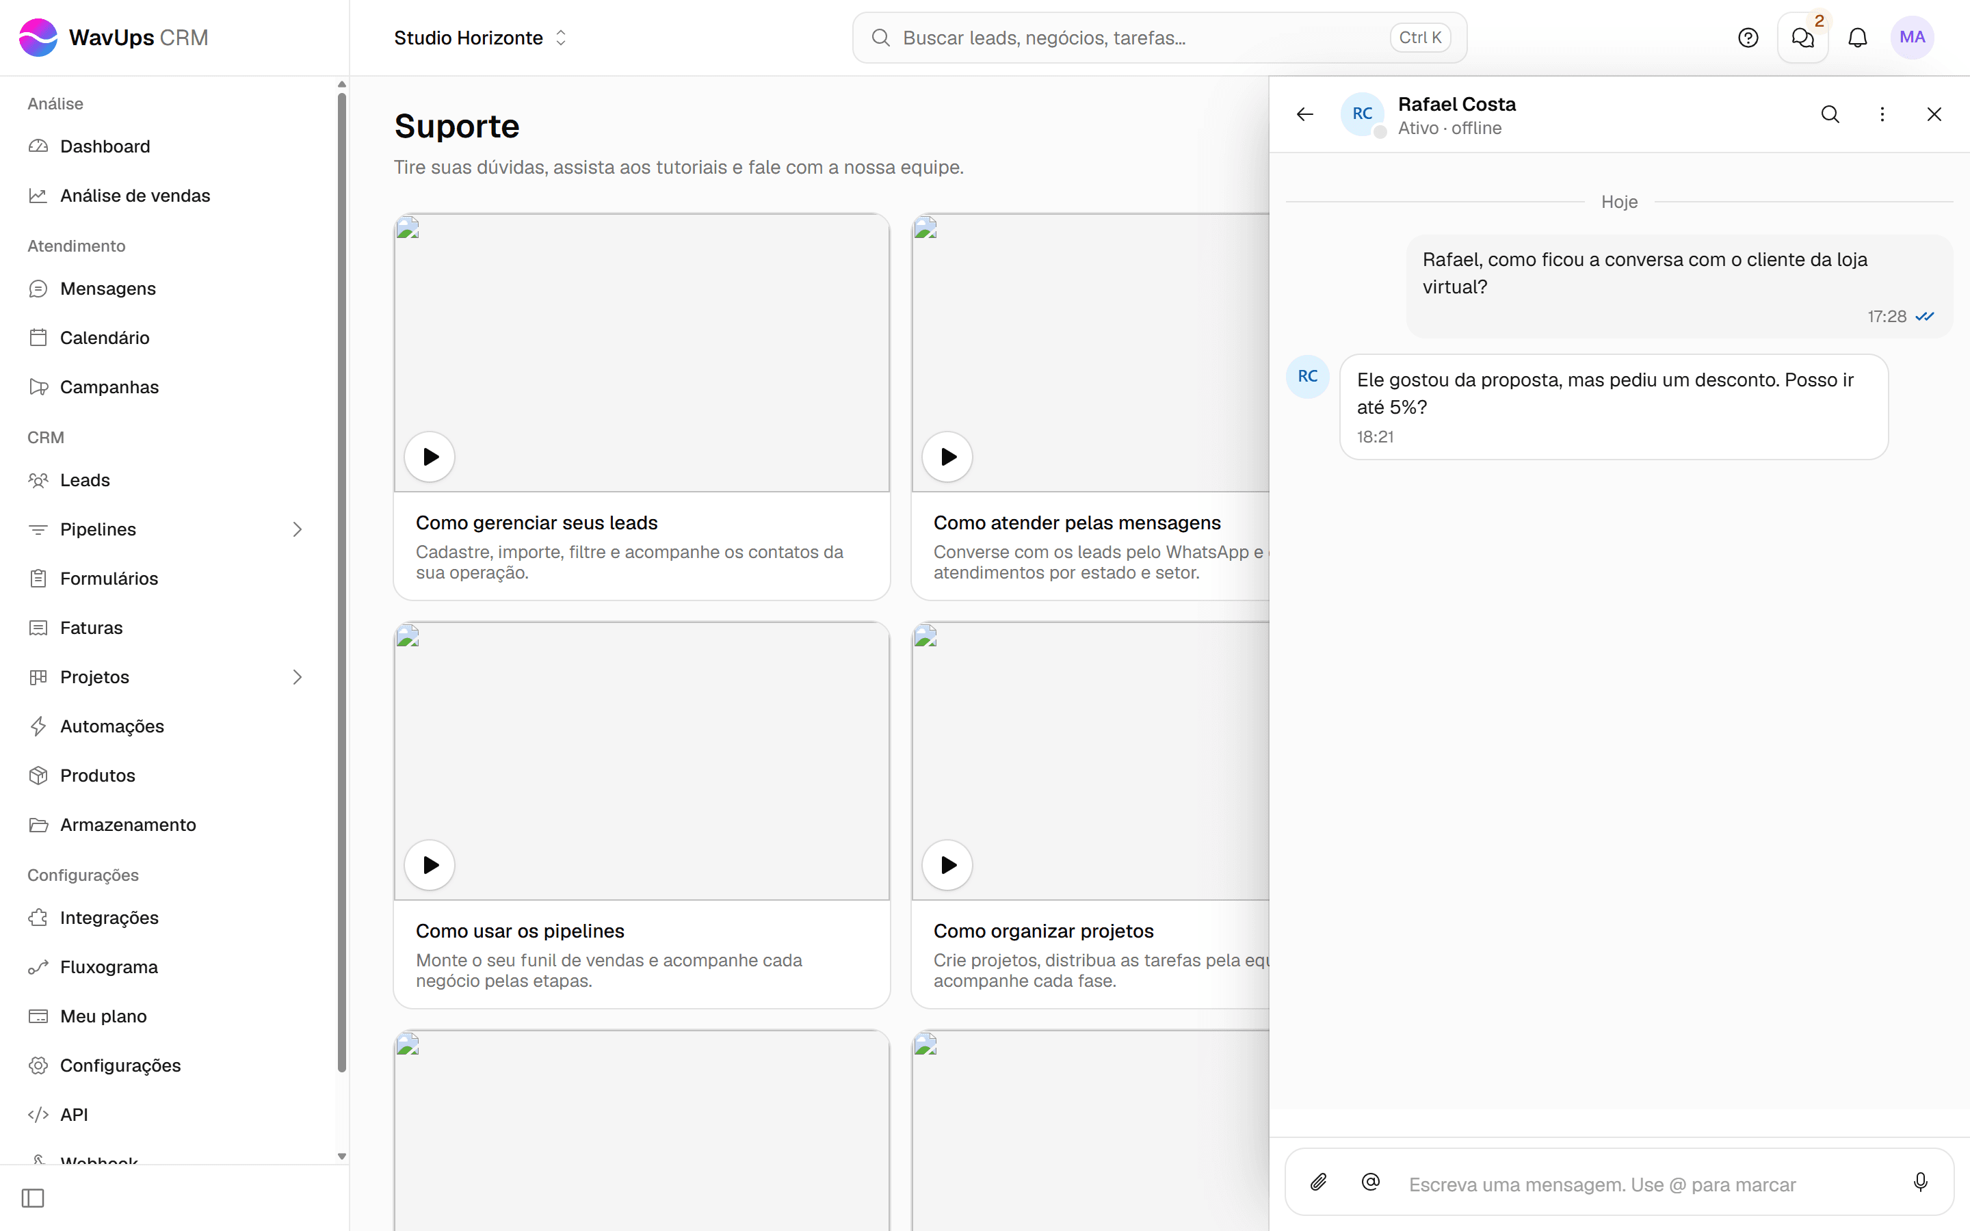Screen dimensions: 1970x1231
Task: Go to Leads page
Action: pyautogui.click(x=168, y=480)
